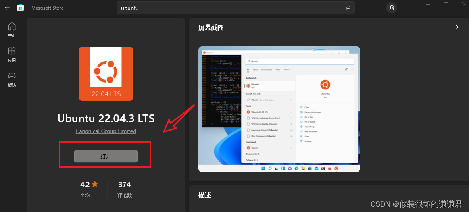Click the 评论数 reviews label
Image resolution: width=469 pixels, height=212 pixels.
click(x=125, y=196)
